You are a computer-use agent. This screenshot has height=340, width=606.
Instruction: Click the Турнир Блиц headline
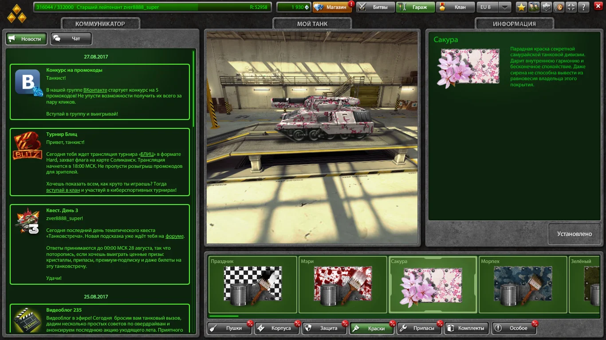point(62,134)
